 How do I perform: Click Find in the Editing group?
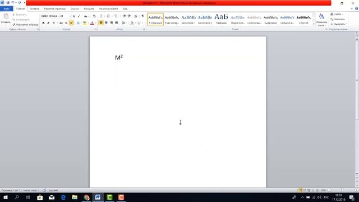tap(337, 14)
